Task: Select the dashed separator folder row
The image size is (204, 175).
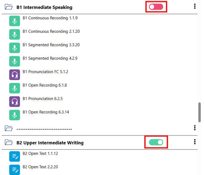Action: (x=99, y=128)
